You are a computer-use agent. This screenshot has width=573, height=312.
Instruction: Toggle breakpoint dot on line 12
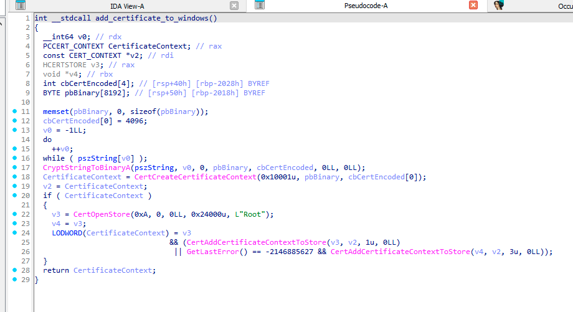pos(14,121)
